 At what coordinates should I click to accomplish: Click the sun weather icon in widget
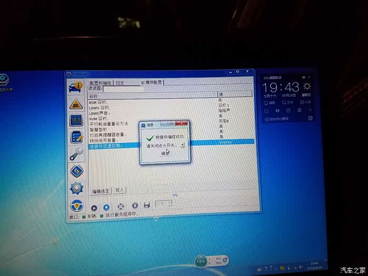pyautogui.click(x=307, y=86)
